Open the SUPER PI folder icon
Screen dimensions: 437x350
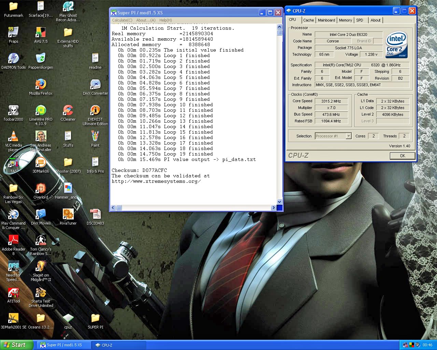tap(95, 318)
